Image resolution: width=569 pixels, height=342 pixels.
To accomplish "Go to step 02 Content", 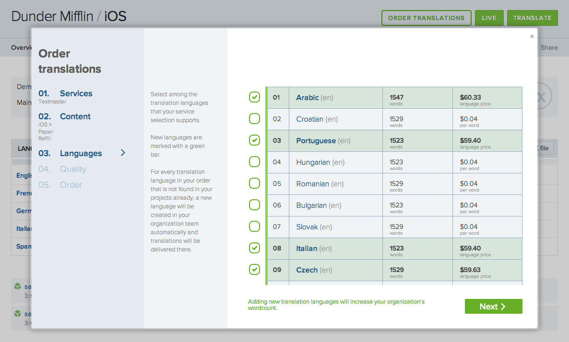I will point(75,116).
